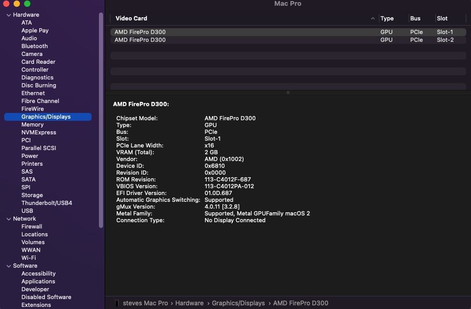Screen dimensions: 471x309
Task: Click the sort arrow in Video Card column header
Action: tap(373, 19)
